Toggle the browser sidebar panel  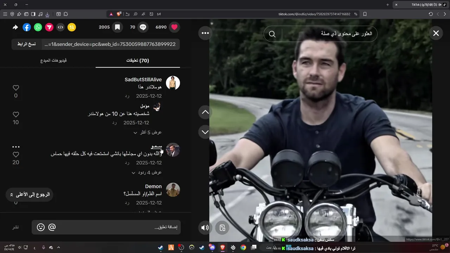tap(33, 14)
